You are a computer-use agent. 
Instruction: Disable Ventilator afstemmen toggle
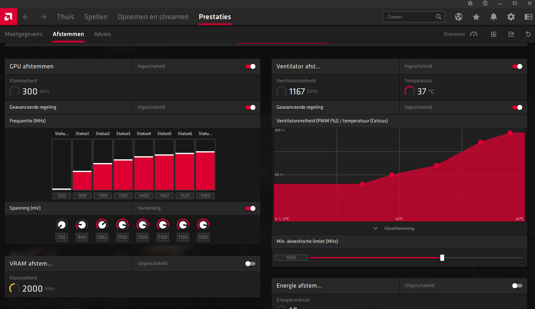(517, 66)
